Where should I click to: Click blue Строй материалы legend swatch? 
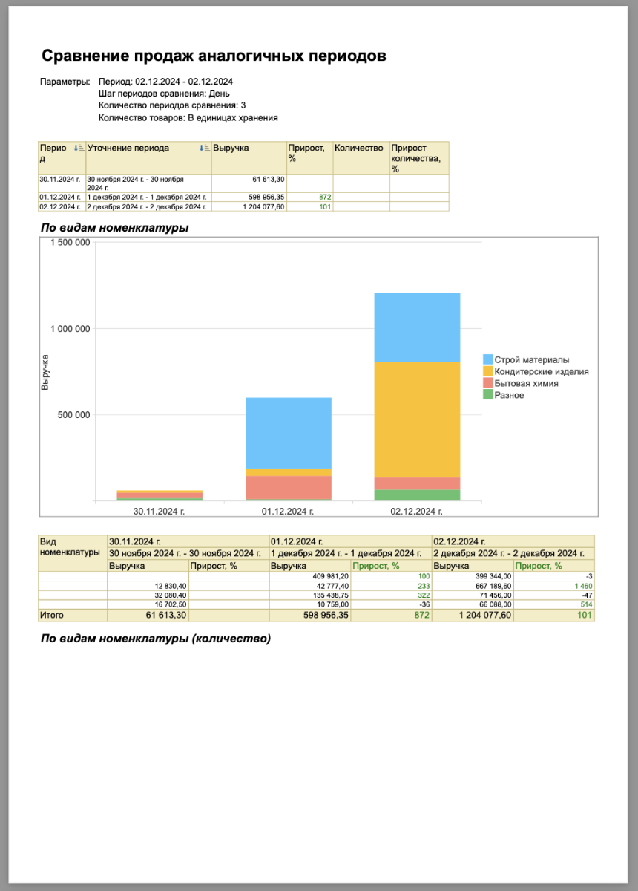pyautogui.click(x=488, y=360)
